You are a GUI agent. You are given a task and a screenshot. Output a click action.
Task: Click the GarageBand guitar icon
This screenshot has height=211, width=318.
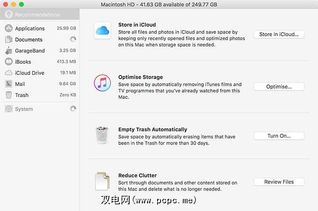[9, 50]
